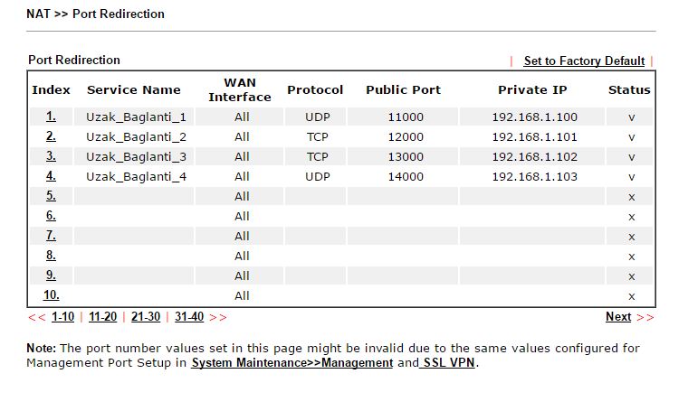Image resolution: width=688 pixels, height=411 pixels.
Task: Select index 6 link
Action: pyautogui.click(x=51, y=216)
